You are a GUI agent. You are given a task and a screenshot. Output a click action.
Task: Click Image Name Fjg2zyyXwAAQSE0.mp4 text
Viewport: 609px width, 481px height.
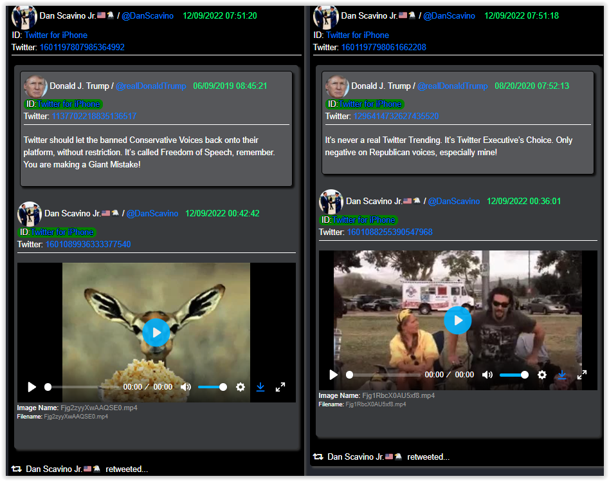click(x=77, y=408)
